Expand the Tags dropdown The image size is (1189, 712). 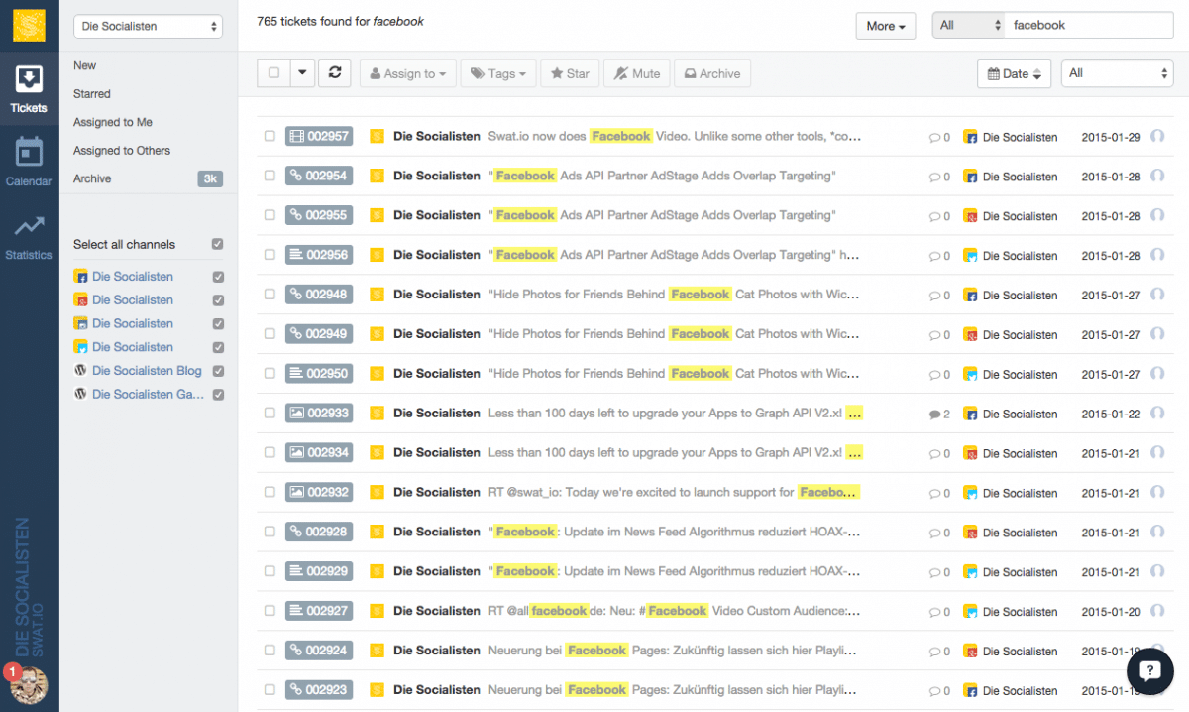coord(498,73)
